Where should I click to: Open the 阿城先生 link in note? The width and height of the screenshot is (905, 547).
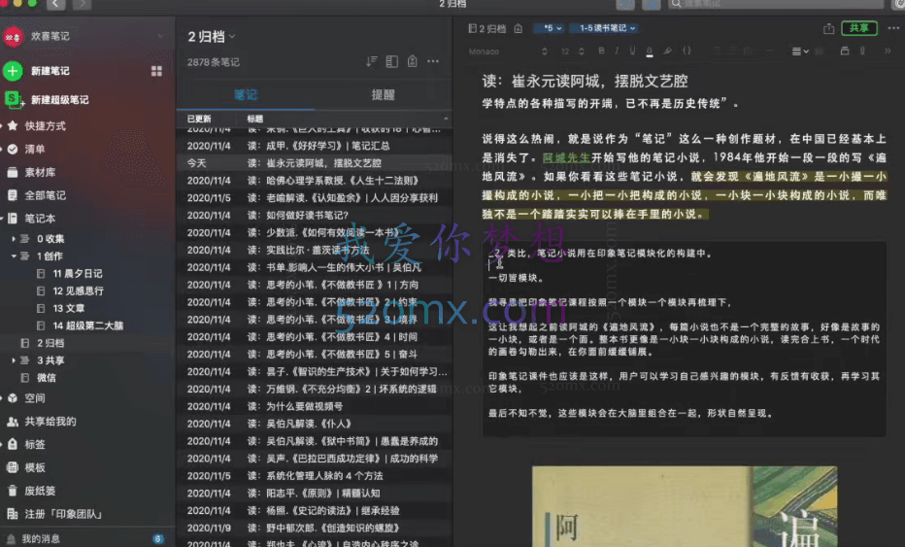[566, 157]
